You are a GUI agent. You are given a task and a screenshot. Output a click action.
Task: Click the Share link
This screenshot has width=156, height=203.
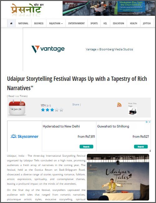tap(76, 104)
